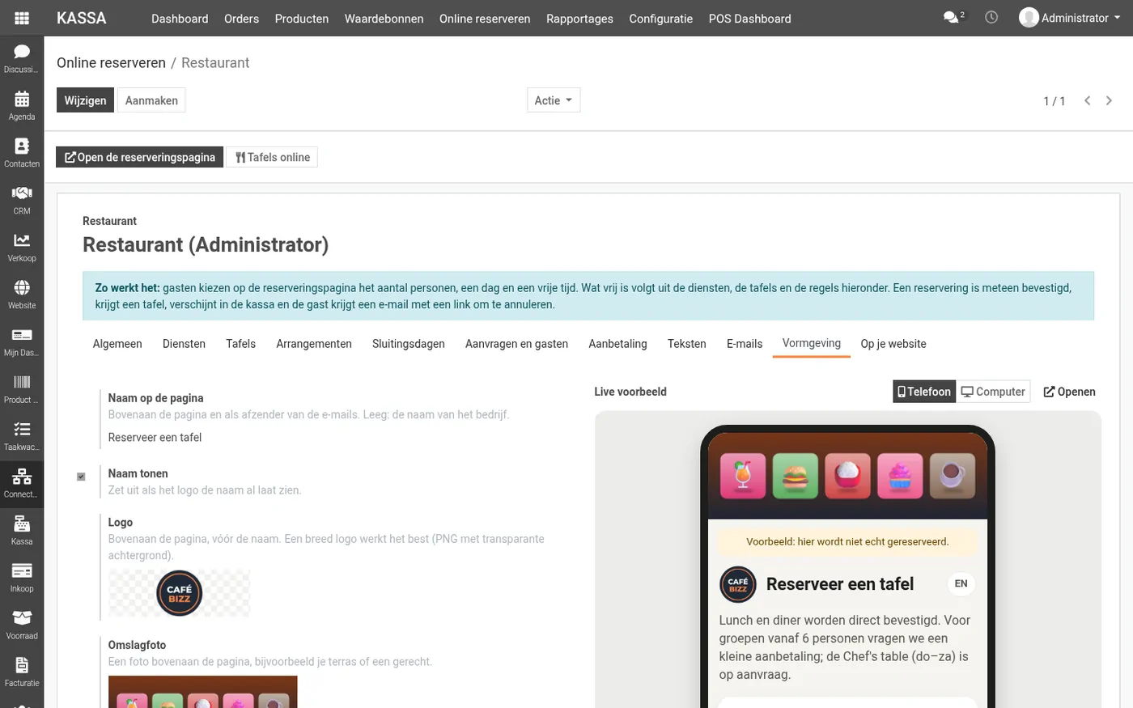The width and height of the screenshot is (1133, 708).
Task: Click Open de reserveringspagina button
Action: click(140, 157)
